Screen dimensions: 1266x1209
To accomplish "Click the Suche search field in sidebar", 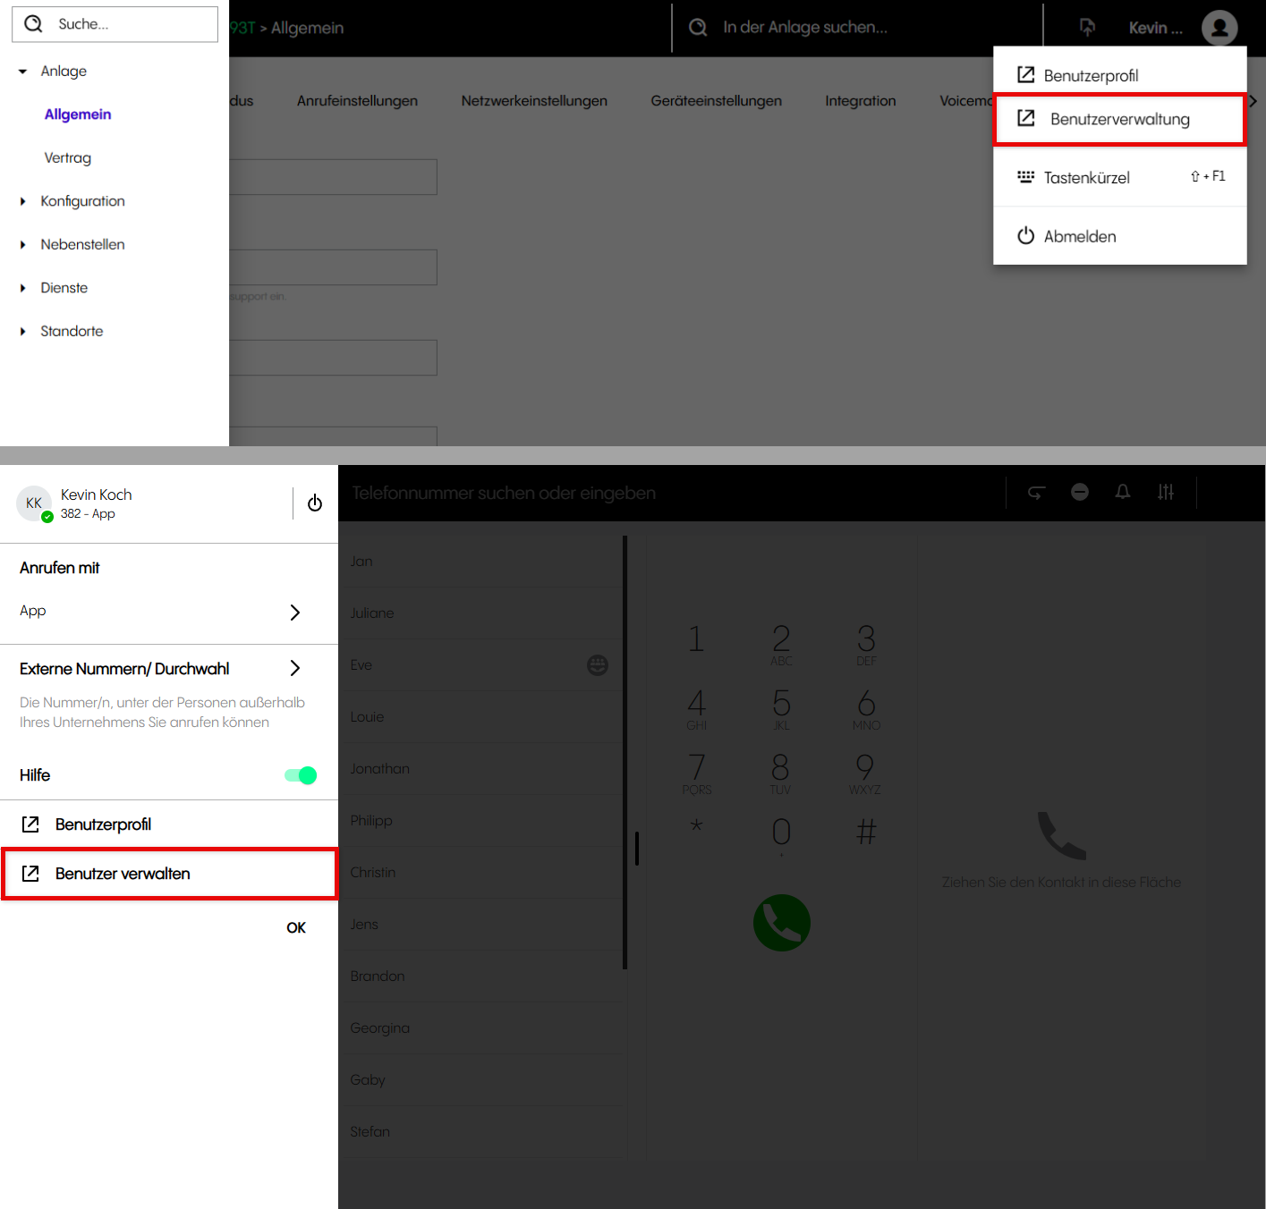I will click(x=125, y=24).
